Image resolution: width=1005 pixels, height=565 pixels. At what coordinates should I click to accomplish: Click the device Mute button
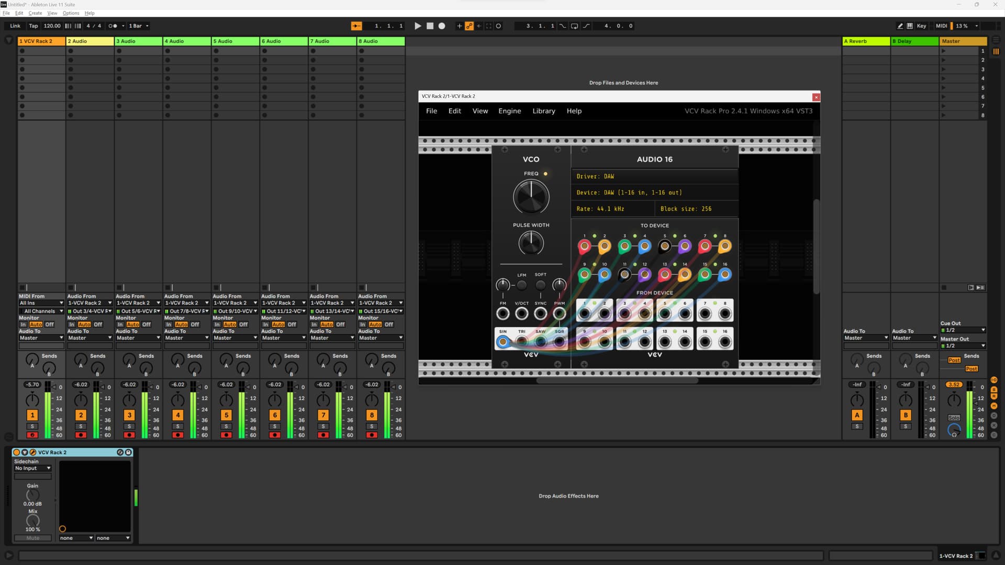[32, 538]
